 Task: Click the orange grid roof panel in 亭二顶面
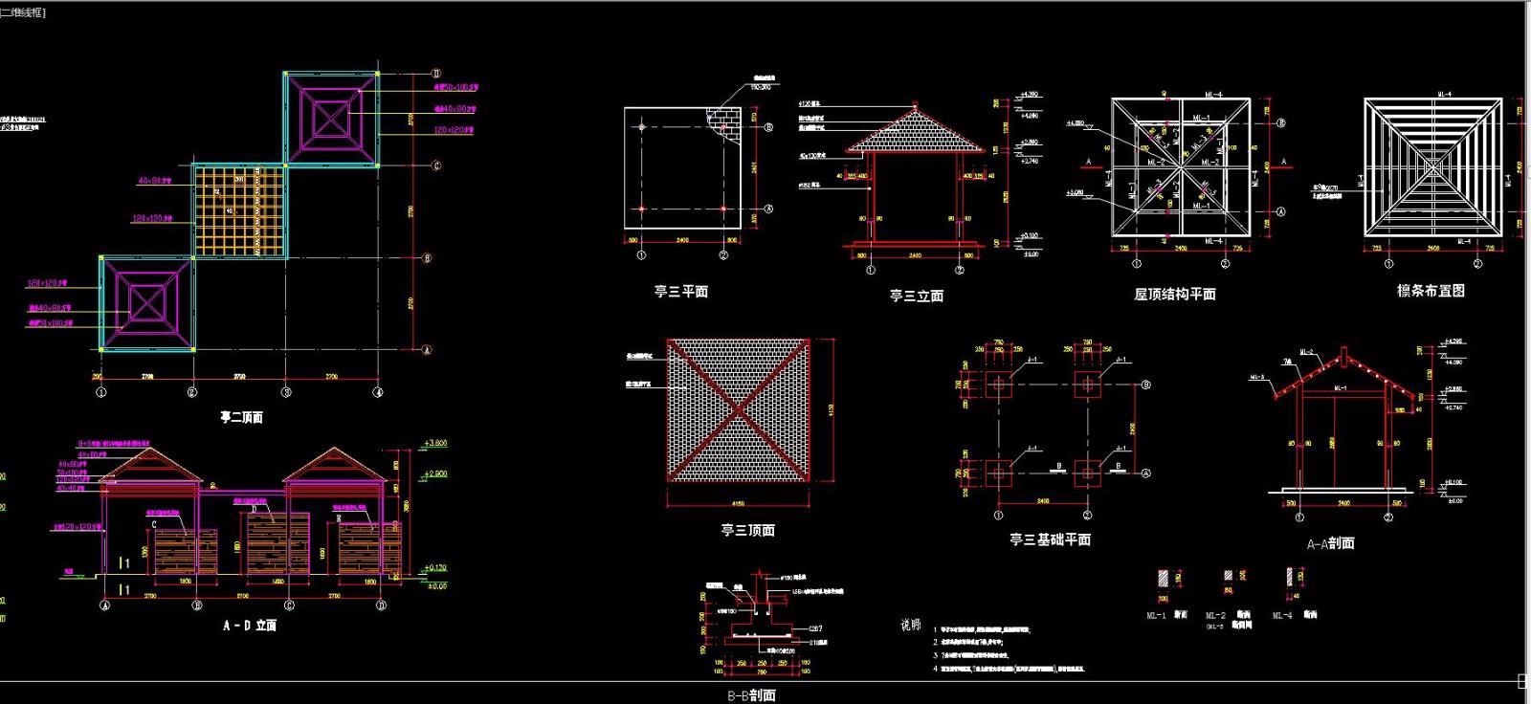click(x=239, y=210)
